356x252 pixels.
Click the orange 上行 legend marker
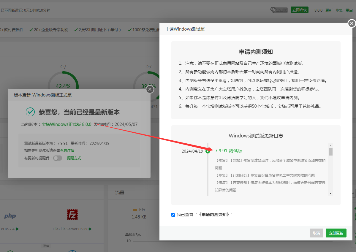click(x=135, y=210)
